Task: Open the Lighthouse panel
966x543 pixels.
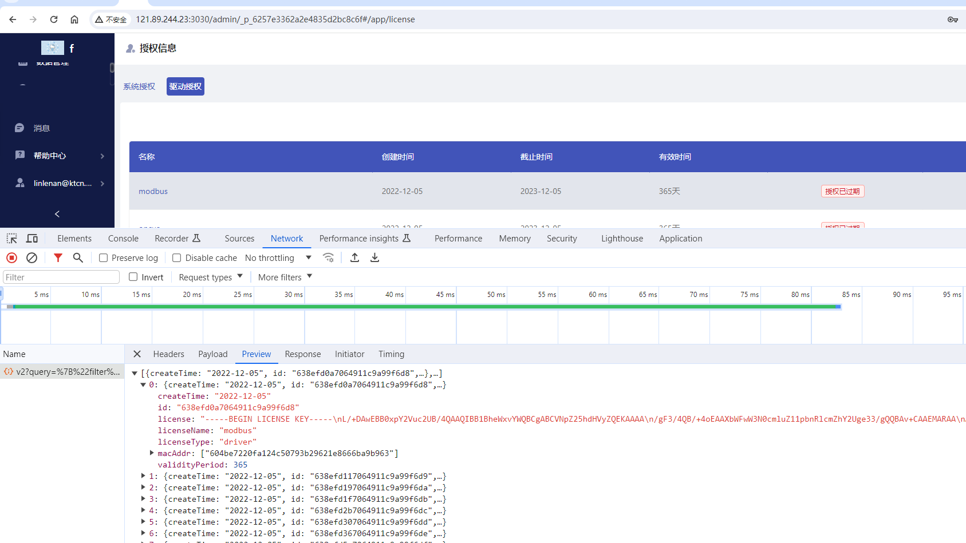Action: (x=622, y=239)
